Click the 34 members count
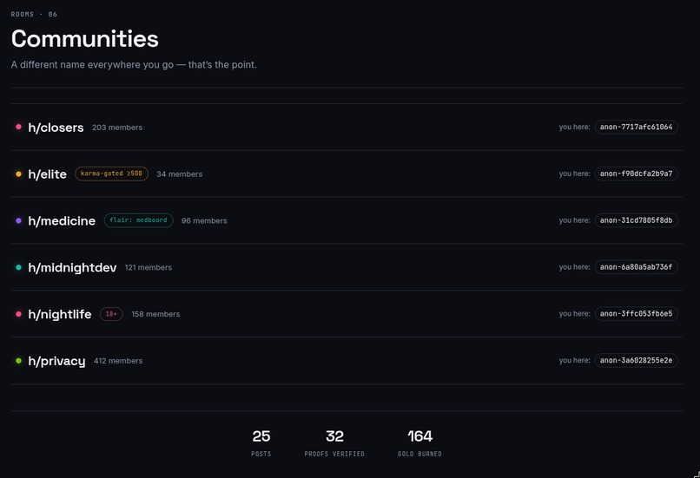The image size is (700, 478). pos(180,174)
